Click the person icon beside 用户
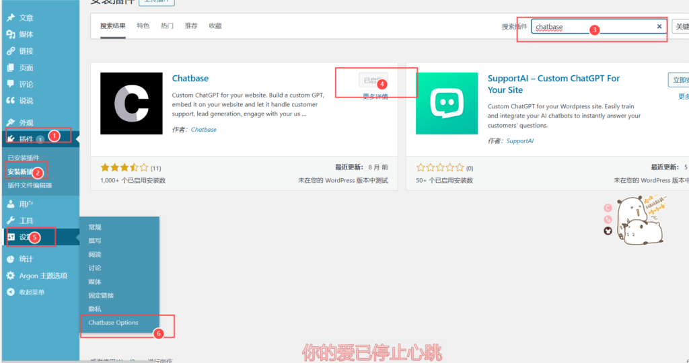This screenshot has width=689, height=363. click(x=11, y=204)
